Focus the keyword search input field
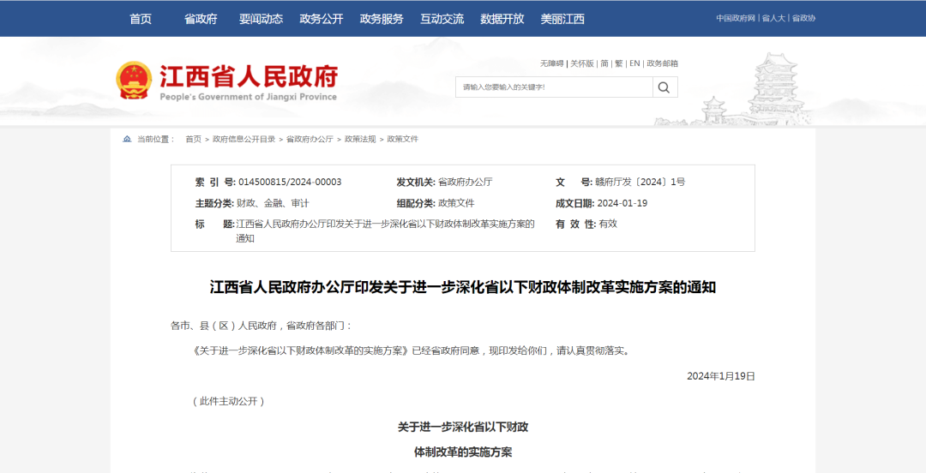Screen dimensions: 926x473 (554, 87)
